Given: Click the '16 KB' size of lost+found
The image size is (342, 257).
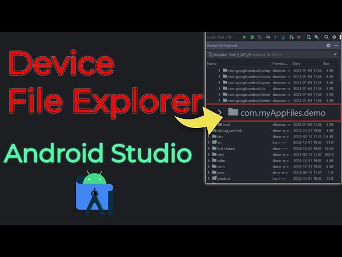Looking at the screenshot, I should point(329,148).
